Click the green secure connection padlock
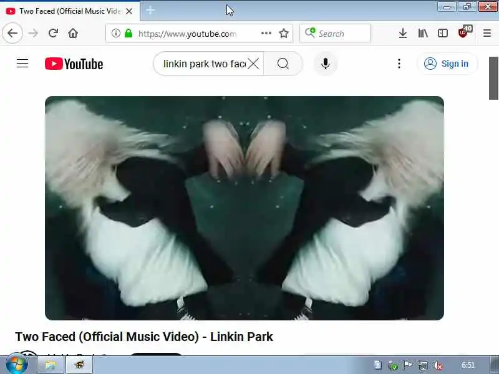499x374 pixels. coord(128,33)
